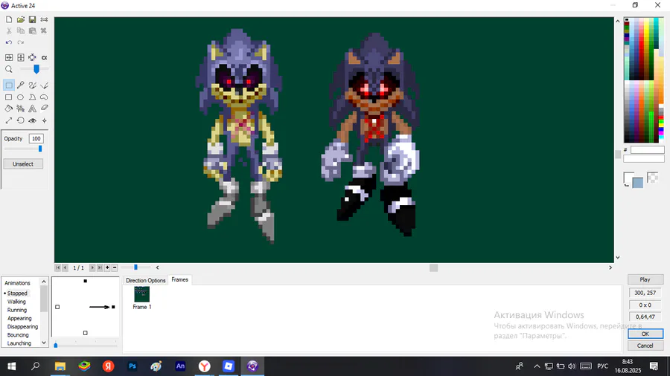Click the Unselect button
Image resolution: width=670 pixels, height=376 pixels.
[x=23, y=164]
